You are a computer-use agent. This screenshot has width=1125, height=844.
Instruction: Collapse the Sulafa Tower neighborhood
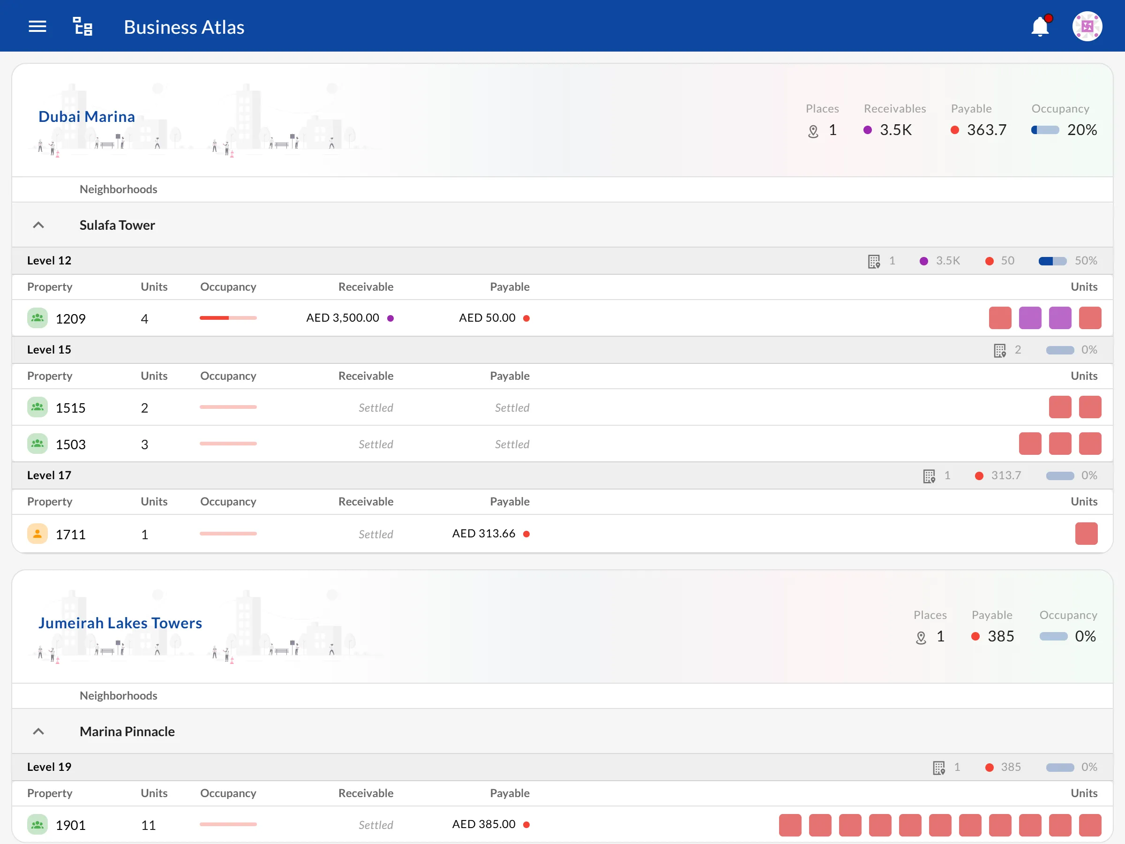38,225
